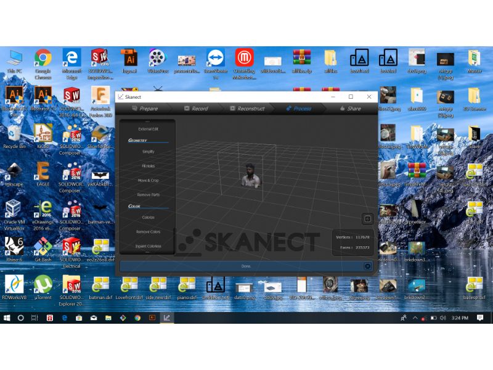Select the piano.dxf desktop file
The image size is (493, 370).
[x=187, y=289]
